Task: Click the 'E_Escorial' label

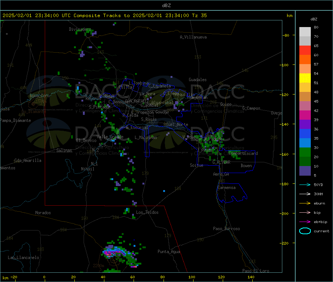Action: coord(137,127)
